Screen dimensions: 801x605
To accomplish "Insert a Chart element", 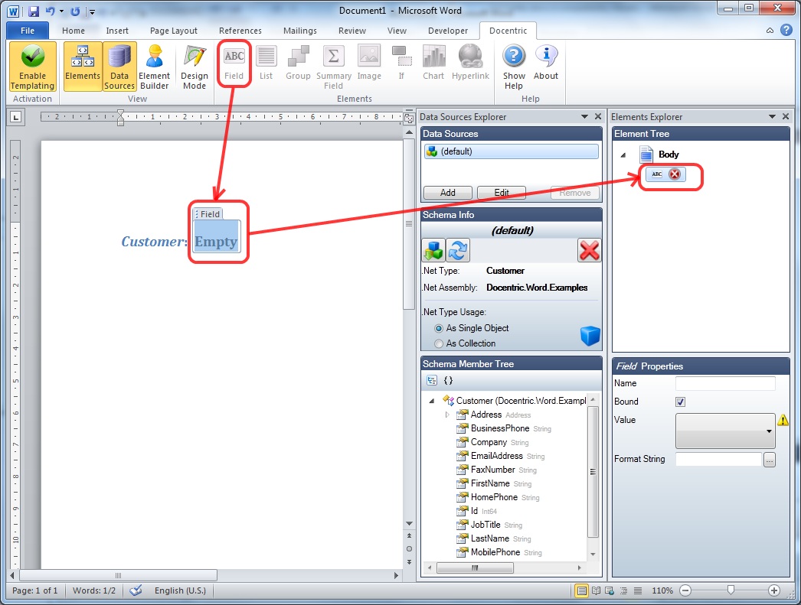I will [x=433, y=63].
